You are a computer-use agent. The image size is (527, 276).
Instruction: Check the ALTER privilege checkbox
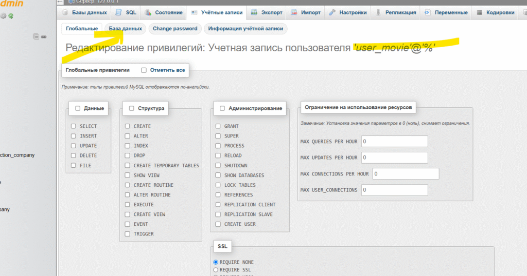[x=128, y=135]
